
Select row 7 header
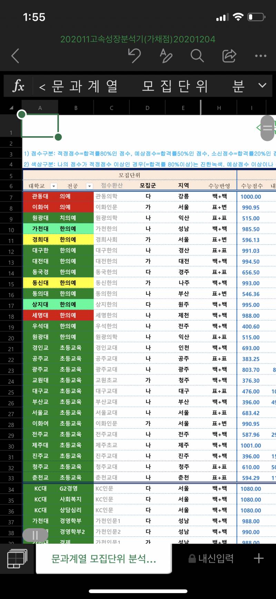pyautogui.click(x=11, y=197)
